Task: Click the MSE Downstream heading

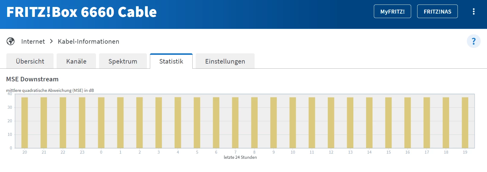Action: tap(32, 79)
